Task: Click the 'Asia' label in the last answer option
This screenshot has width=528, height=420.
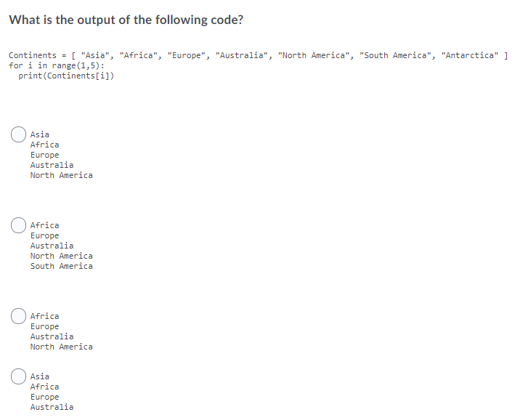Action: coord(40,376)
